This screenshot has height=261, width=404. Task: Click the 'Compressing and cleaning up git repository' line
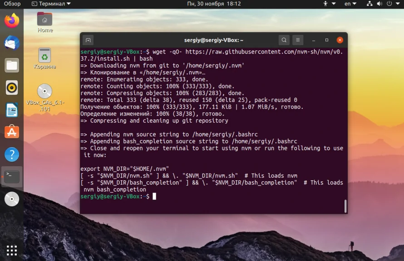154,121
